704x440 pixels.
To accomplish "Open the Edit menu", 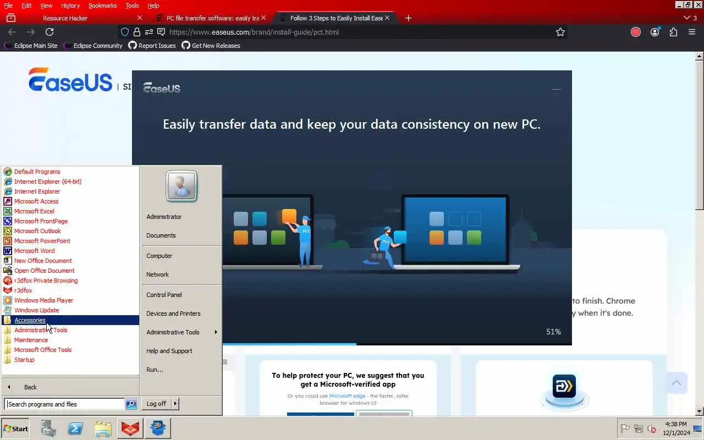I will [26, 5].
